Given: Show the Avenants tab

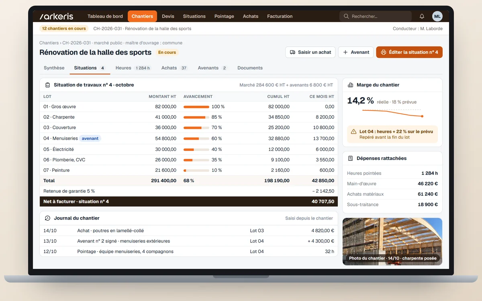Looking at the screenshot, I should [212, 68].
